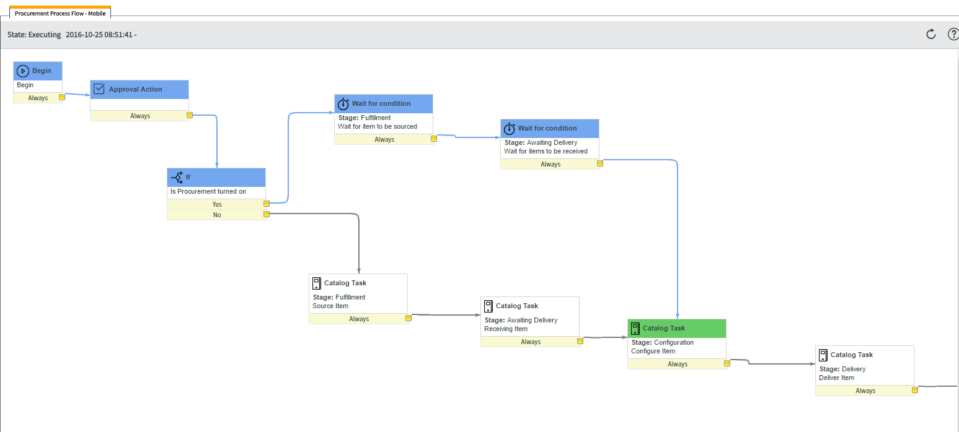Click the Begin activity play icon

coord(23,71)
